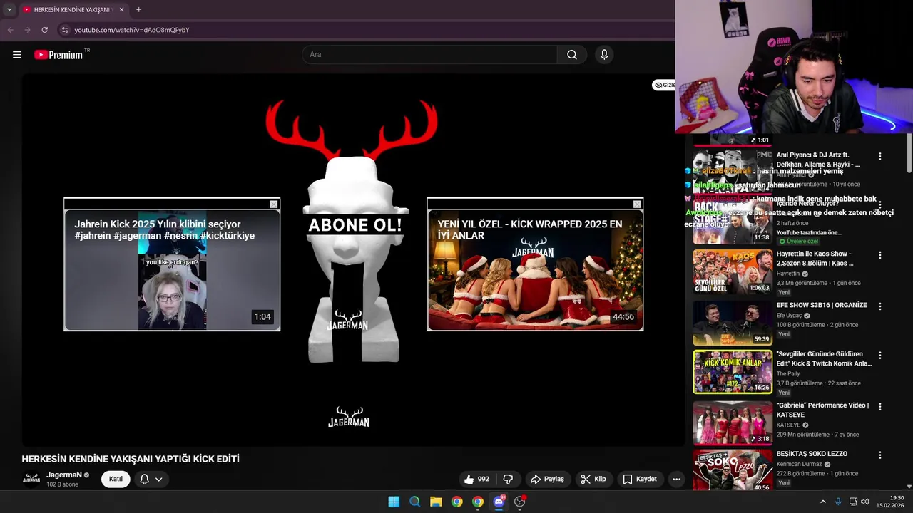Open "BEŞİKTAŞ SOKO LEZZO" video title
Image resolution: width=913 pixels, height=513 pixels.
812,454
